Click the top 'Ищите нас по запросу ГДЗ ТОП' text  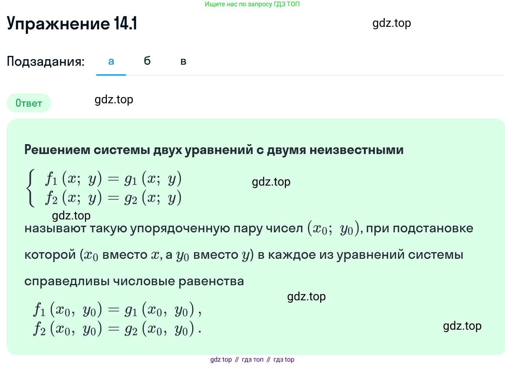[252, 4]
